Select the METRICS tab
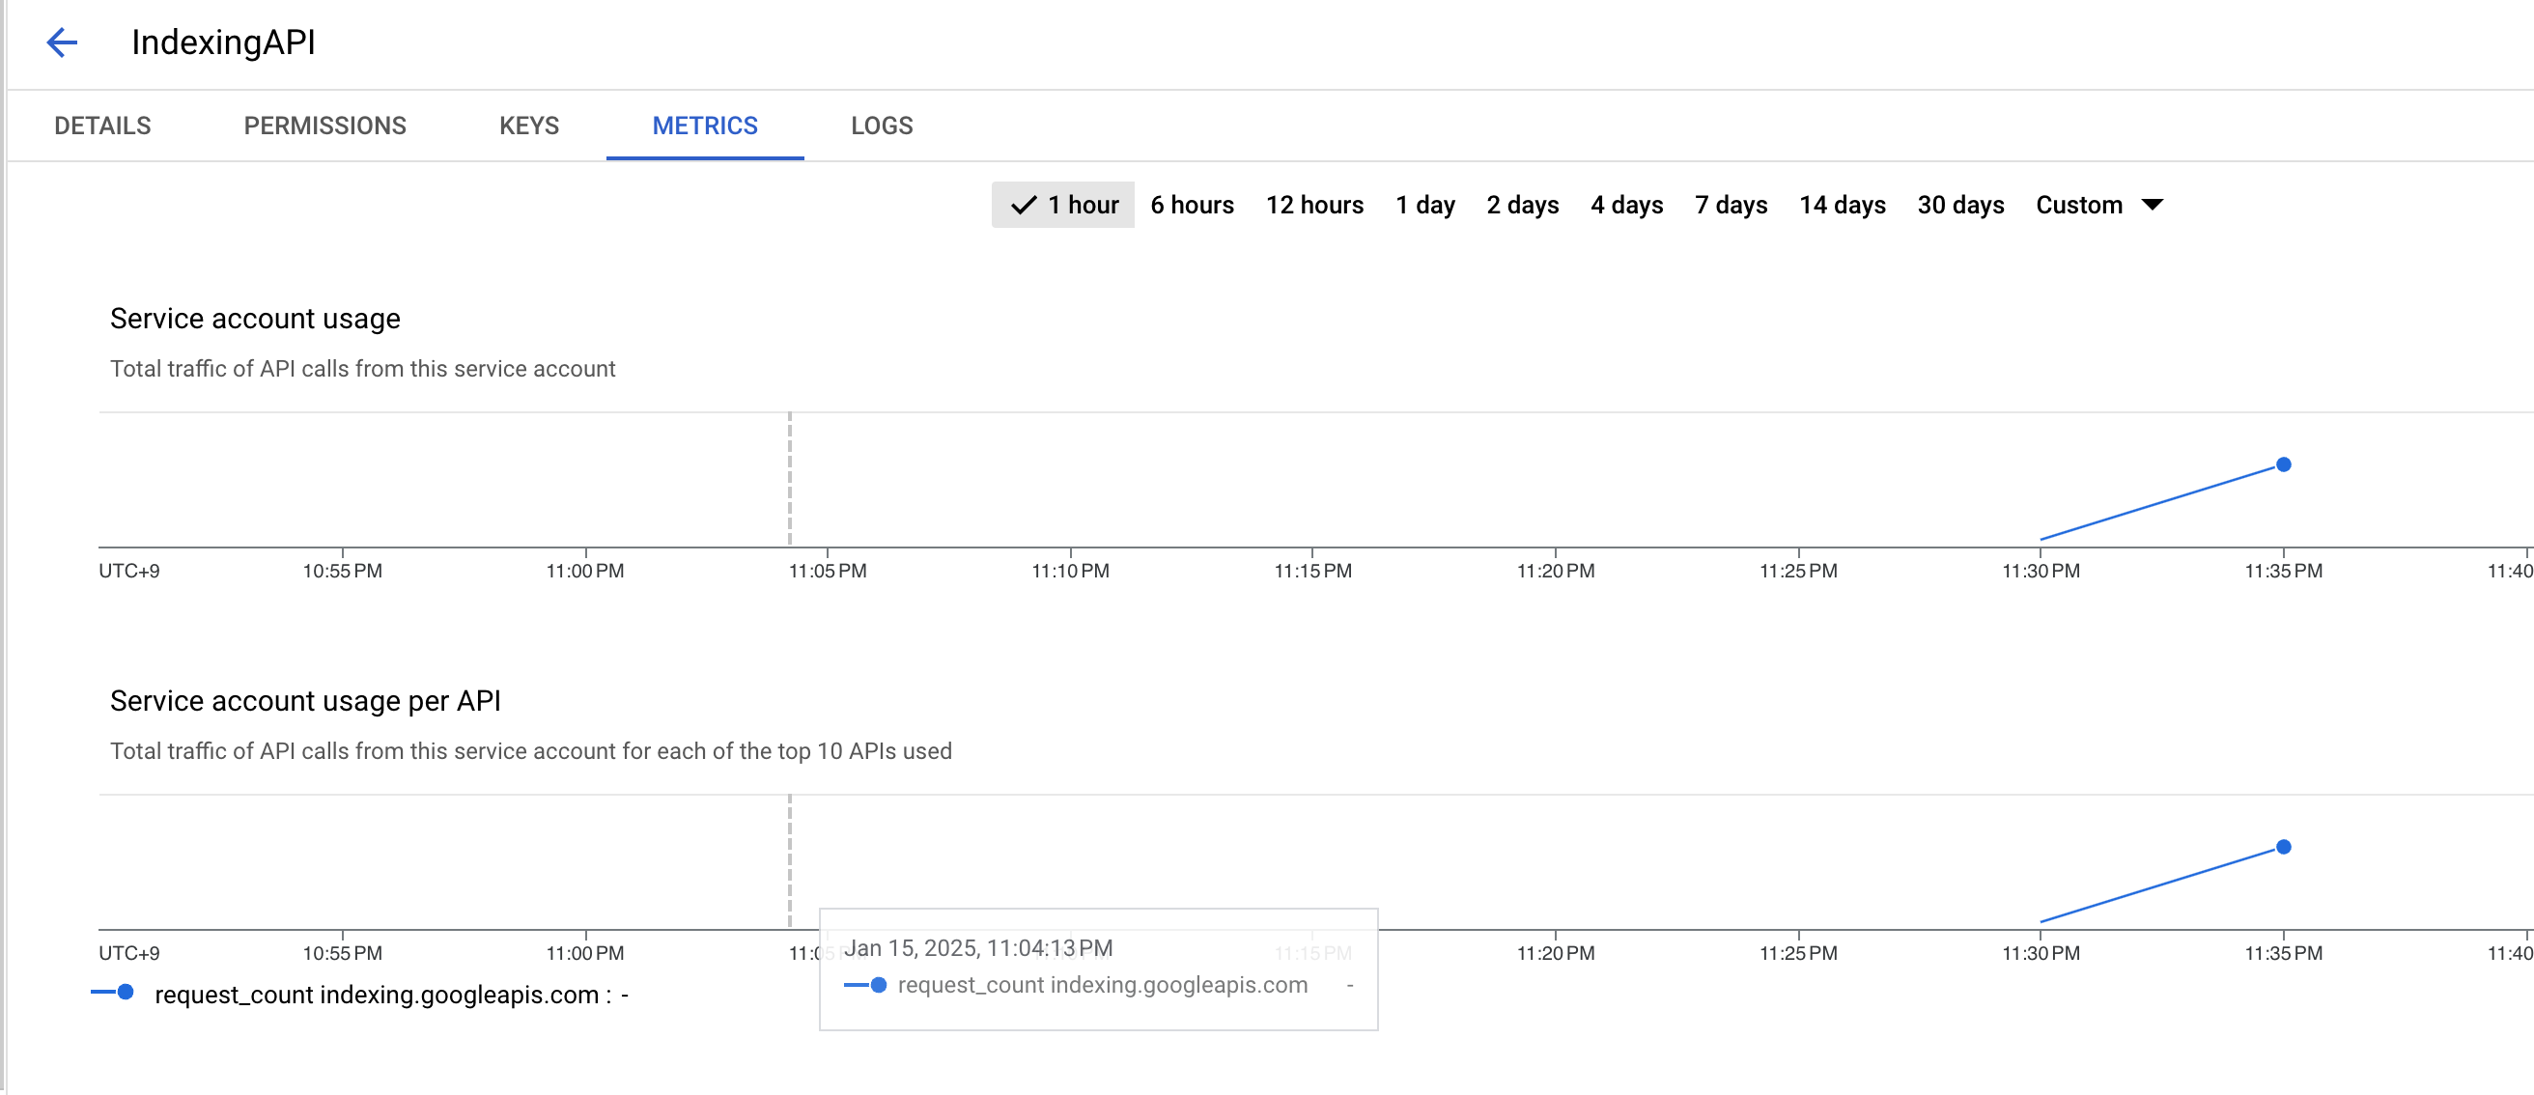The image size is (2534, 1095). [704, 126]
